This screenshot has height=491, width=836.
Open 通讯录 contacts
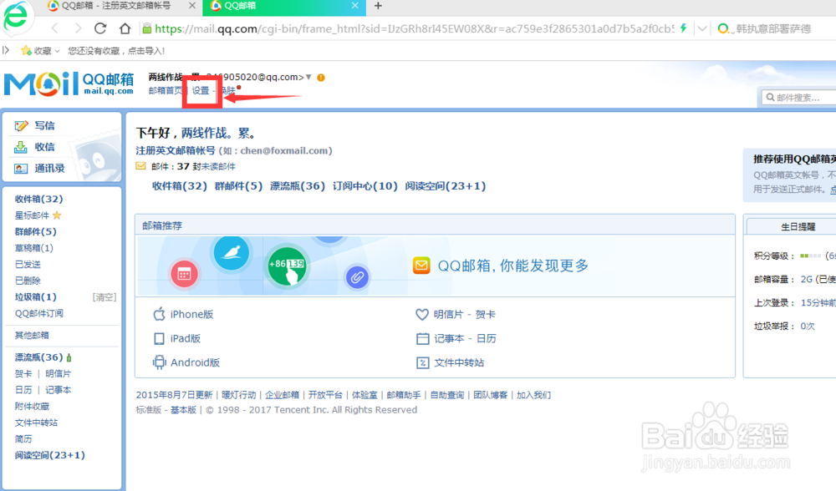[49, 169]
